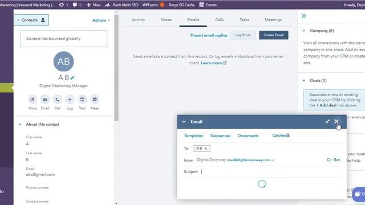365x205 pixels.
Task: Click the Purge SG Cache item
Action: click(181, 5)
